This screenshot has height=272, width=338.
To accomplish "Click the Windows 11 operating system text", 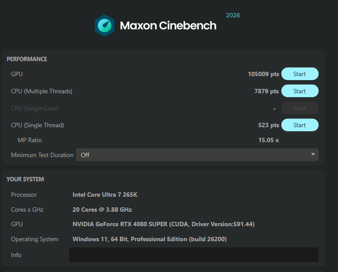I will (x=149, y=239).
